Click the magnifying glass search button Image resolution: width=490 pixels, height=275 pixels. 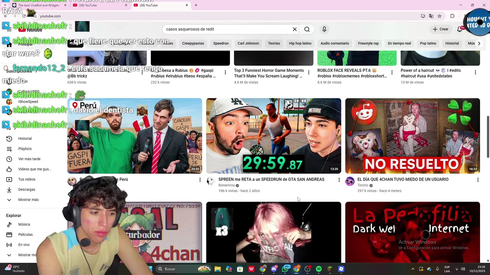307,29
